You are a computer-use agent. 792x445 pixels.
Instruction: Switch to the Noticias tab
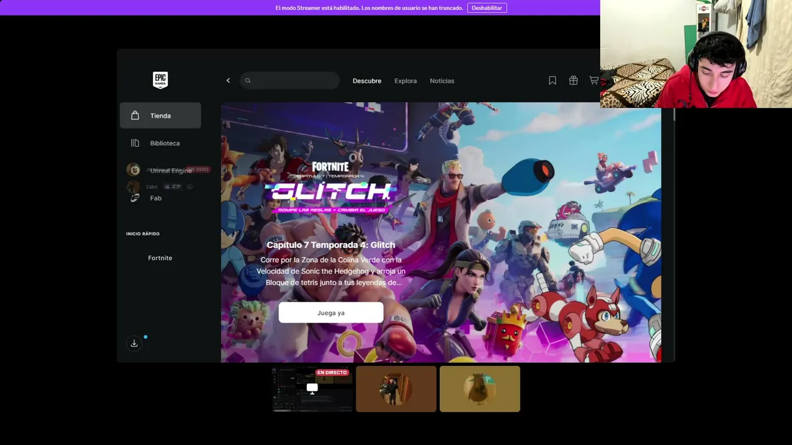point(442,81)
